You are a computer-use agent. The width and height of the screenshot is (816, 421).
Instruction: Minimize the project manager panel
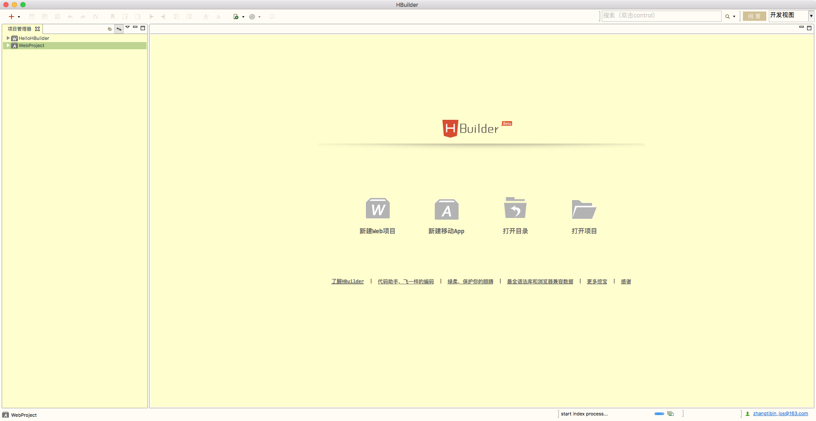(x=135, y=27)
